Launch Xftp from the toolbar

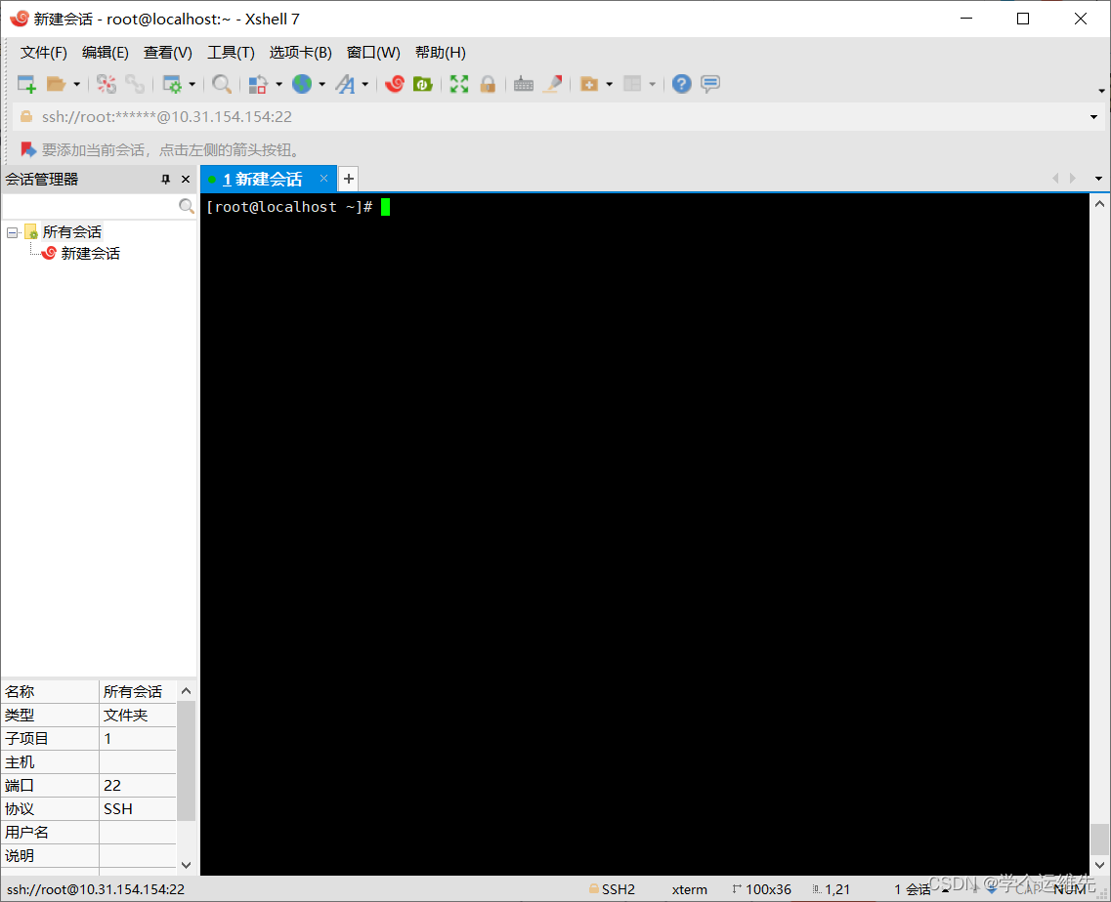[422, 84]
